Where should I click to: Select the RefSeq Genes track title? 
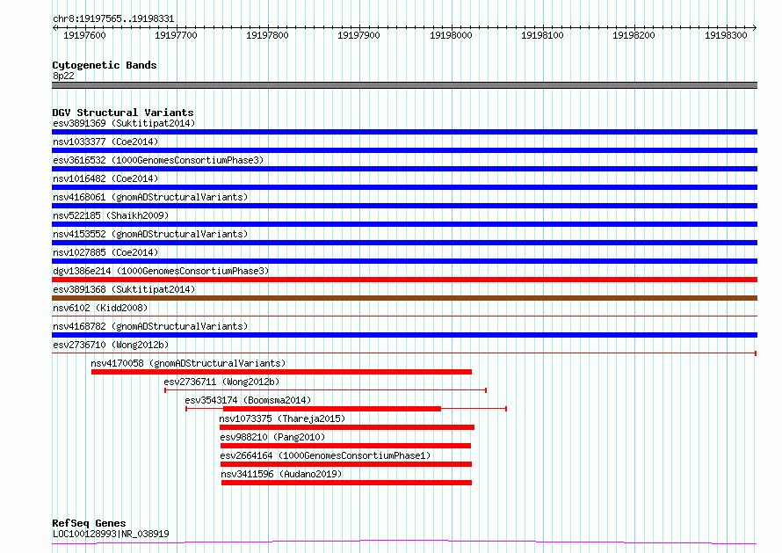pos(89,523)
